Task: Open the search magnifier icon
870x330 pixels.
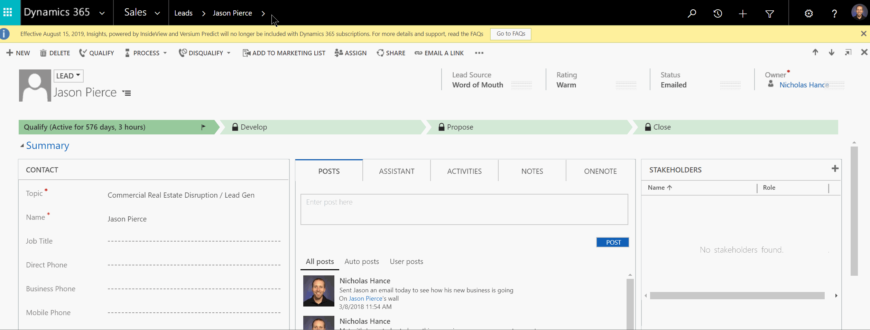Action: (x=692, y=13)
